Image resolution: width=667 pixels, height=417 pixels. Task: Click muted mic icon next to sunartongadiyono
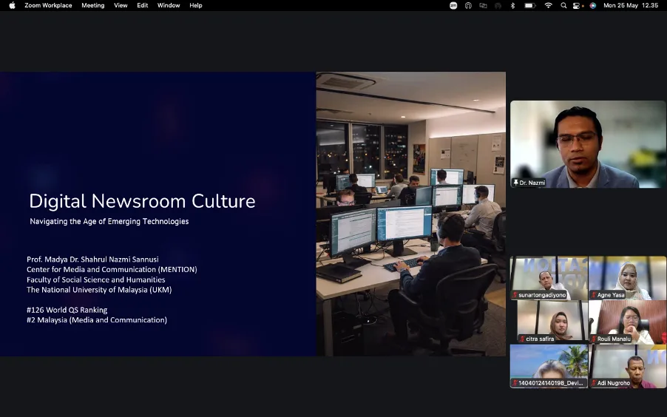tap(515, 295)
